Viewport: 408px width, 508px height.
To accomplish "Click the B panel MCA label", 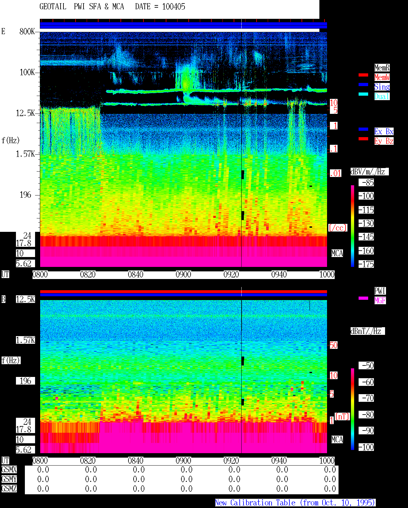I will (x=337, y=440).
